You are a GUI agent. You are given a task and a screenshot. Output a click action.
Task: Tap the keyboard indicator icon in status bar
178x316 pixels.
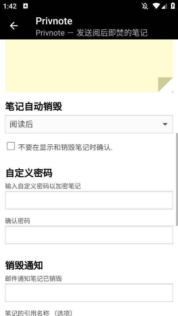tap(26, 6)
